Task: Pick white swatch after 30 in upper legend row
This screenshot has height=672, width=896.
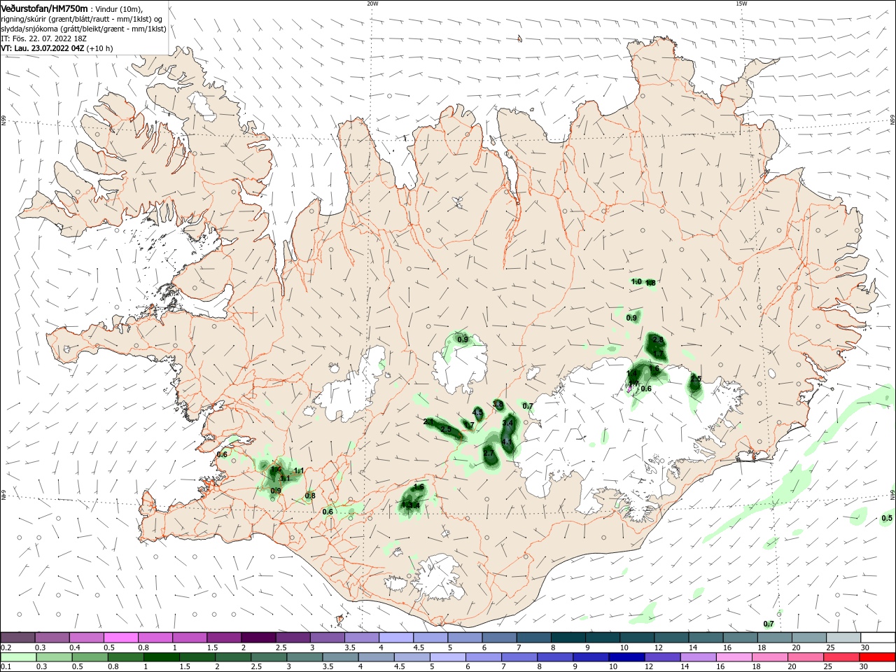Action: [x=878, y=638]
